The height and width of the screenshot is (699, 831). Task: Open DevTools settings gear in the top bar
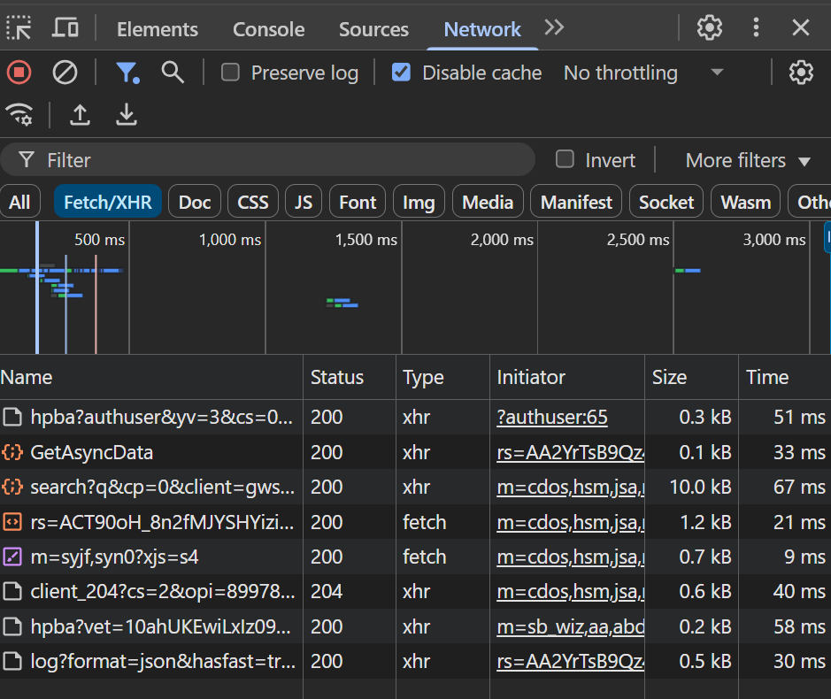709,27
